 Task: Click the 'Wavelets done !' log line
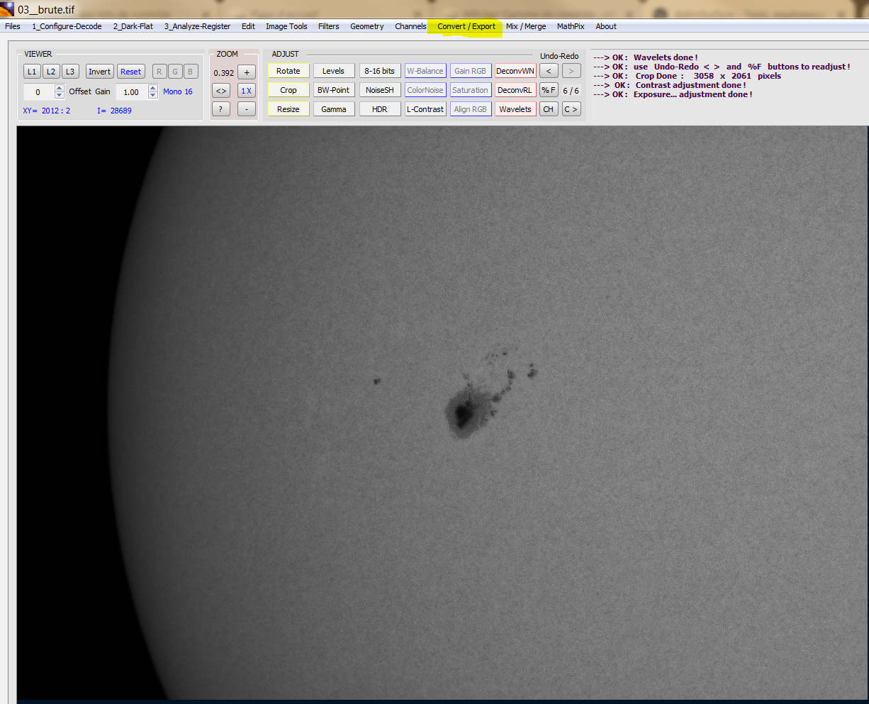(x=646, y=57)
